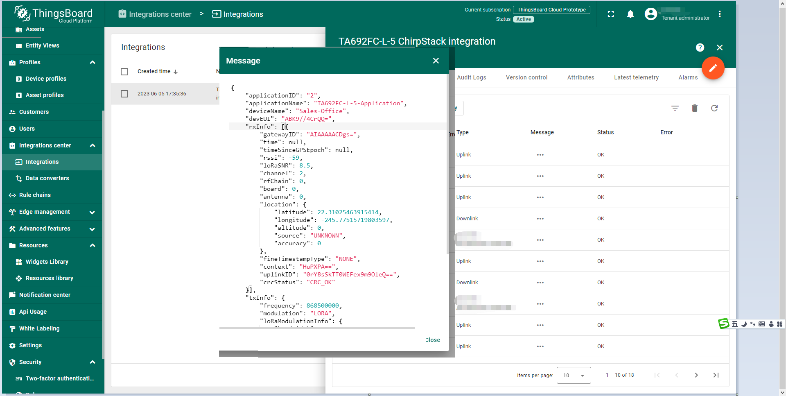Select the Audit Logs tab

[x=472, y=77]
